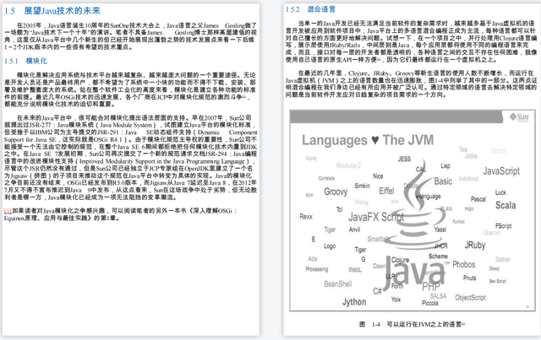
Task: Click the word "Yoix" in the word cloud
Action: click(x=396, y=300)
